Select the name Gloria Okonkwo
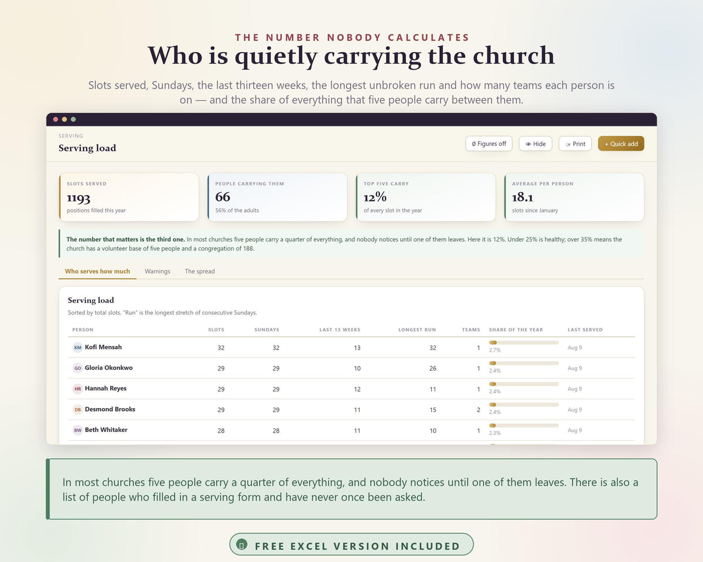The image size is (703, 562). pyautogui.click(x=109, y=368)
